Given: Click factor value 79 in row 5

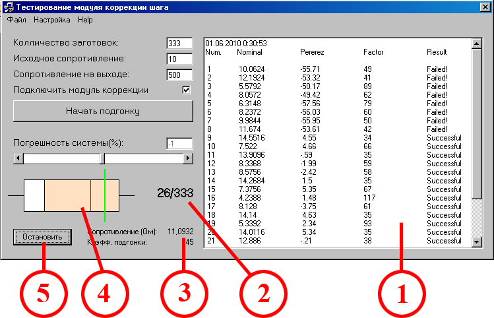Looking at the screenshot, I should coord(367,104).
